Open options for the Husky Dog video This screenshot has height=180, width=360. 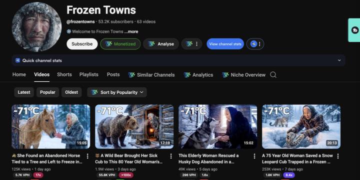[x=254, y=156]
